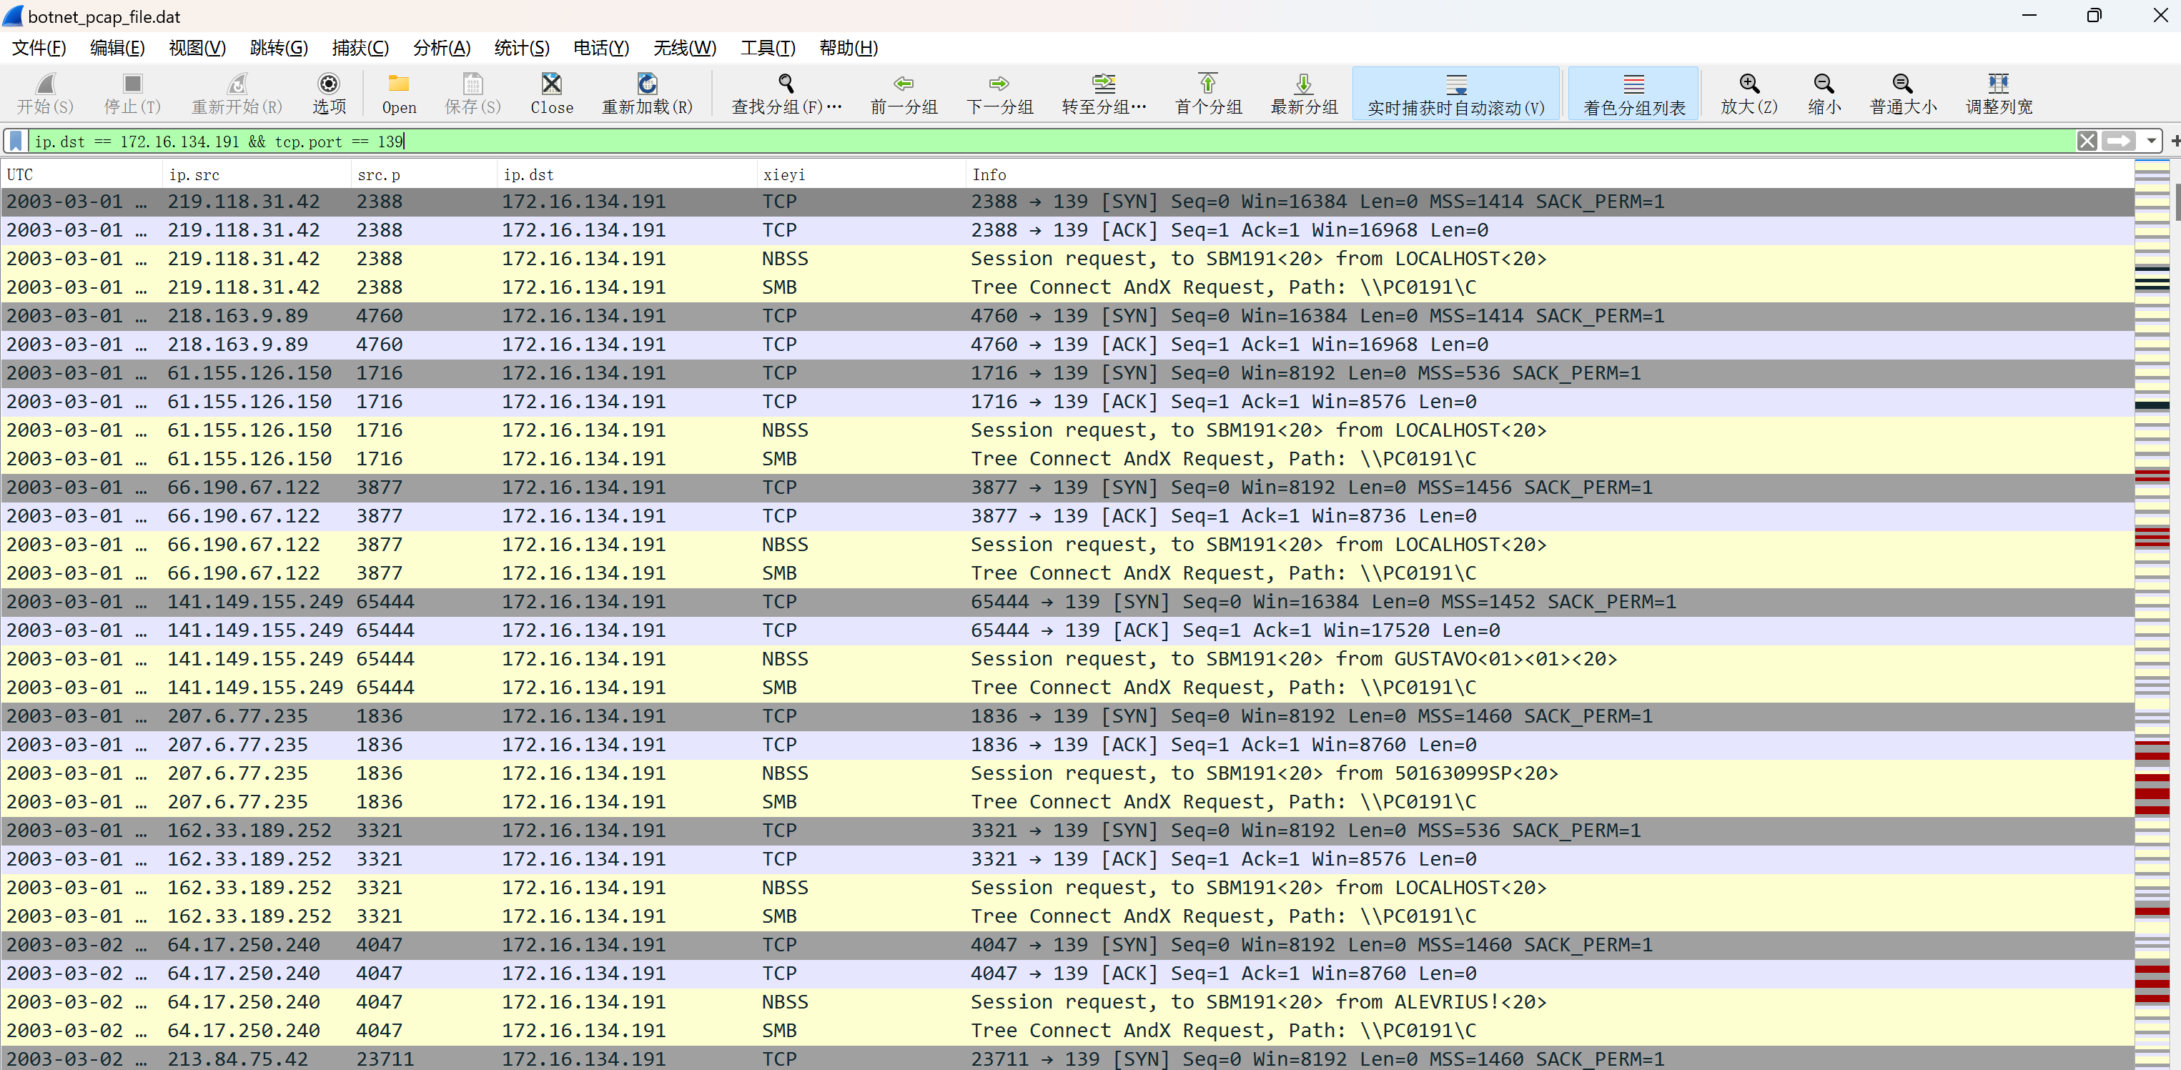The height and width of the screenshot is (1070, 2181).
Task: Click the packet list minimap scrollbar
Action: pyautogui.click(x=2152, y=615)
